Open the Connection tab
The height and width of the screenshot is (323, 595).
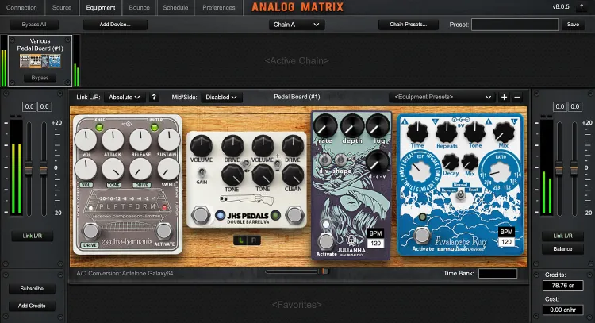point(21,8)
